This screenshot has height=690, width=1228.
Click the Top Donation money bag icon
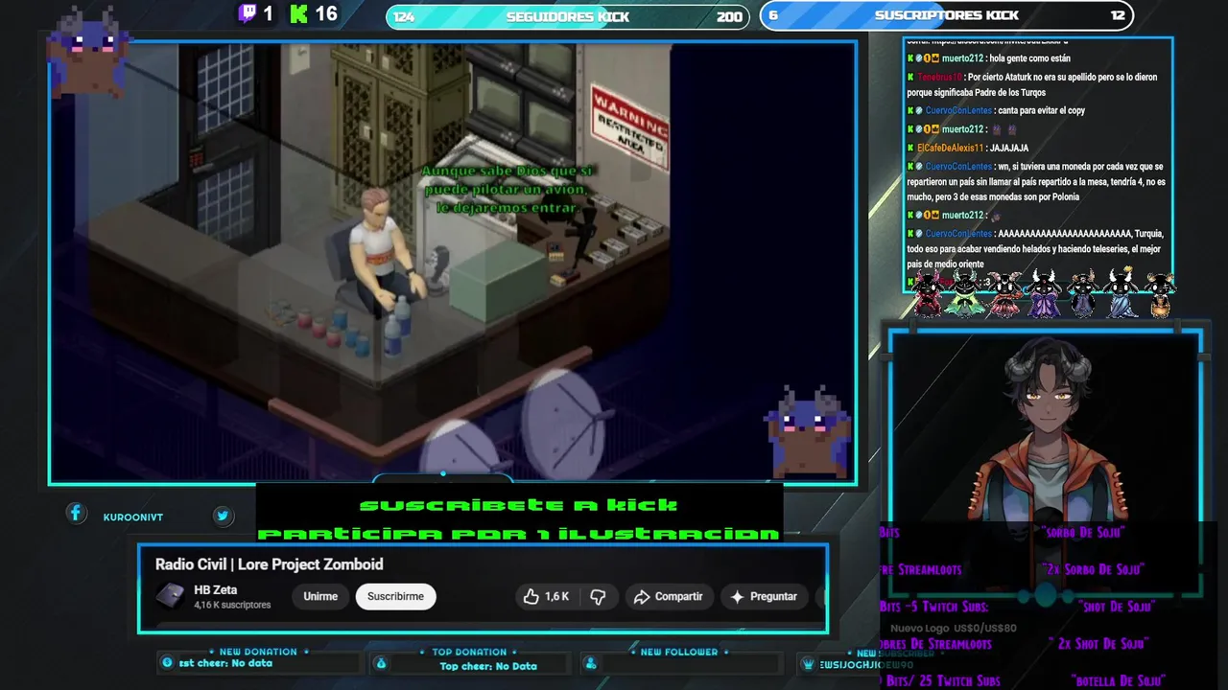point(381,663)
